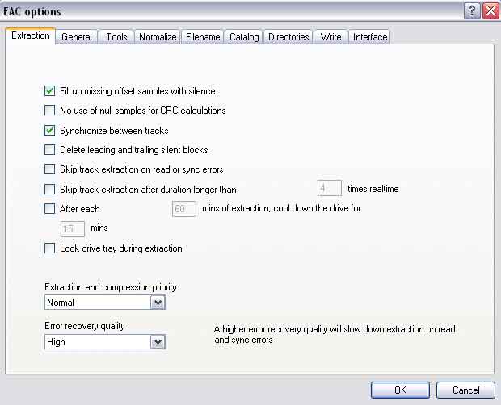Confirm settings with the OK button

tap(400, 390)
